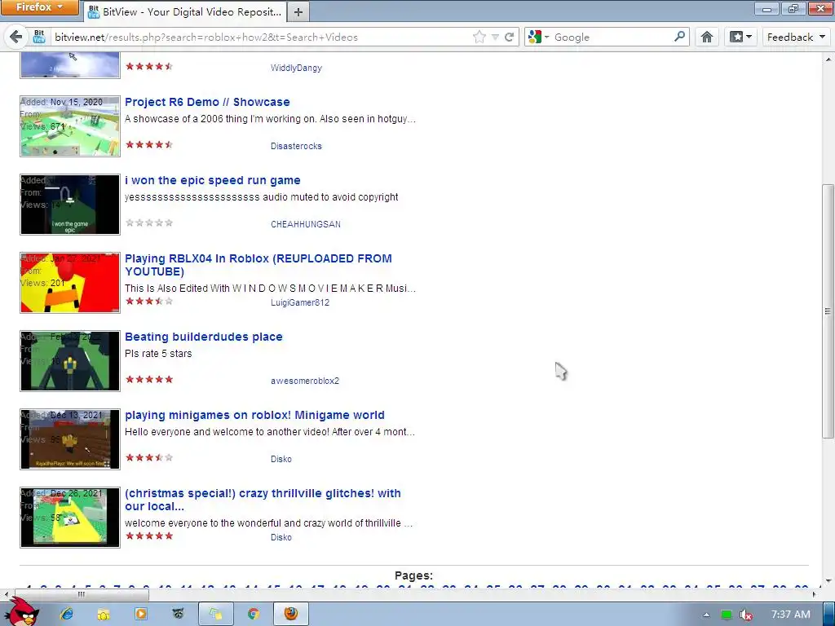Click star rating of Project R6 Demo

tap(149, 144)
